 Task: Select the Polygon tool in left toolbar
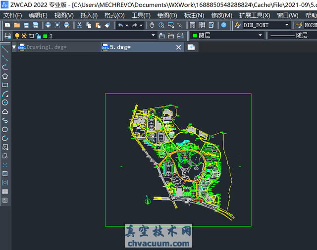(x=5, y=76)
